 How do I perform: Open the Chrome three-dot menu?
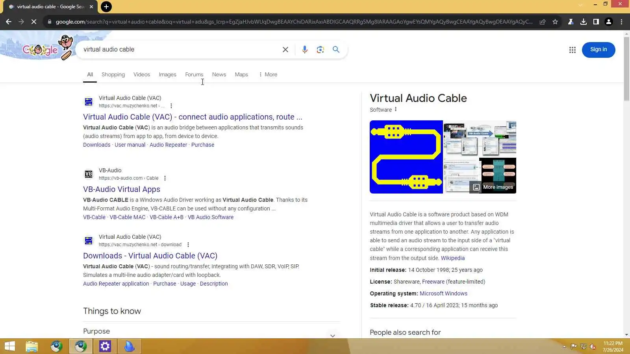(621, 22)
